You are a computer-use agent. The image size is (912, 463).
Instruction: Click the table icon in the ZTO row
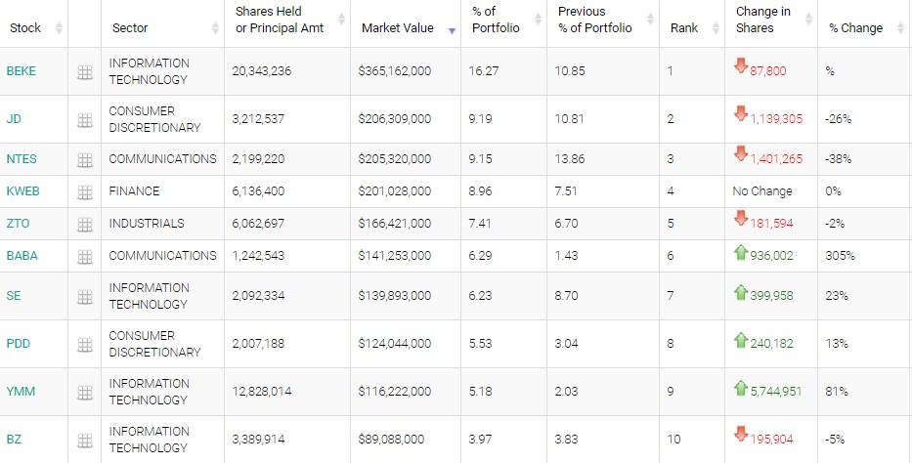[x=84, y=224]
